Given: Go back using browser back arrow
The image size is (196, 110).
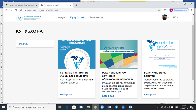Looking at the screenshot, I should click(x=5, y=10).
